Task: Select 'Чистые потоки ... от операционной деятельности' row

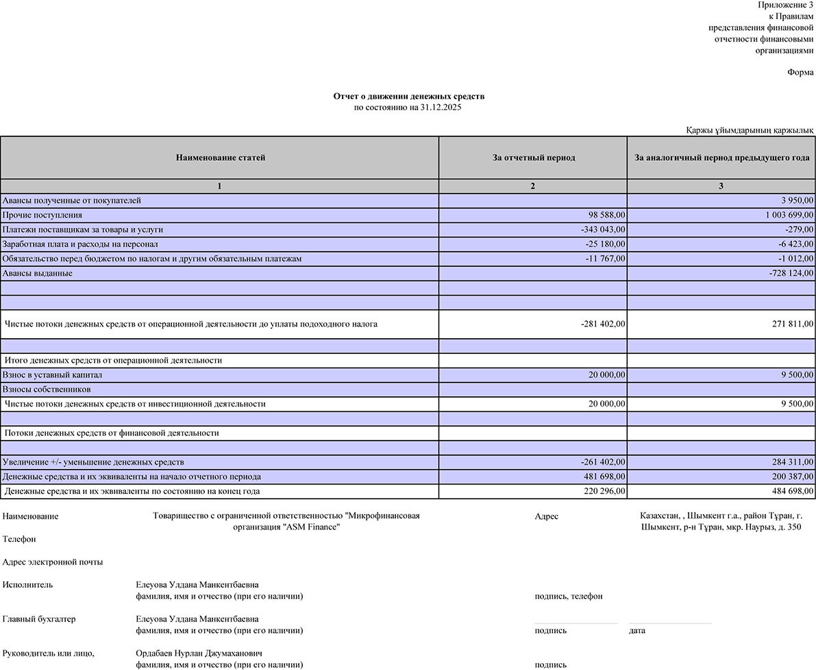Action: click(x=408, y=324)
